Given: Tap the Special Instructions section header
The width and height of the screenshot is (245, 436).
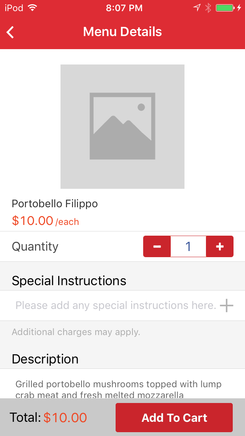Looking at the screenshot, I should pos(69,281).
